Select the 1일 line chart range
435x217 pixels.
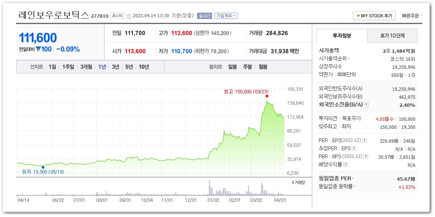pos(52,67)
